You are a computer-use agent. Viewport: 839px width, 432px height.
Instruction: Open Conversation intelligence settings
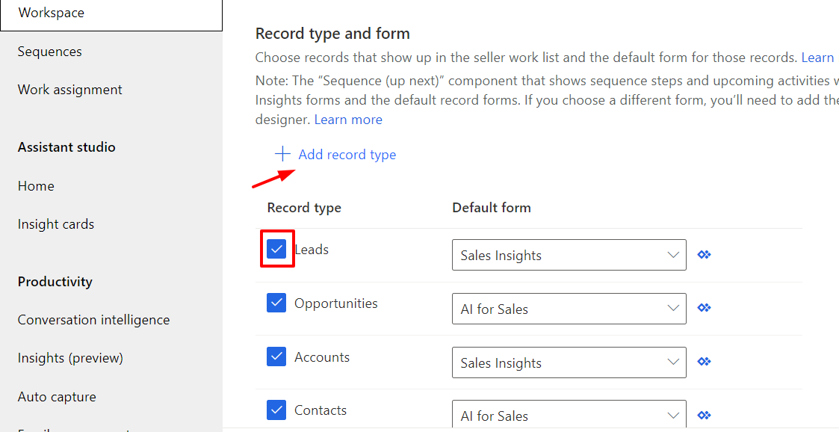(93, 320)
